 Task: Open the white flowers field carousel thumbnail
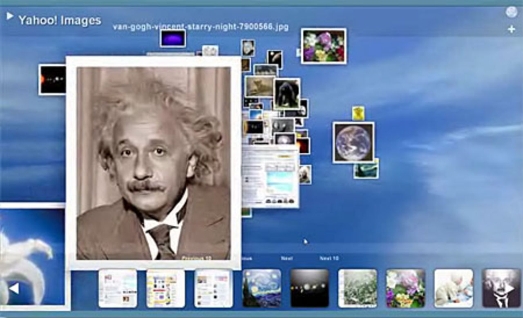coord(358,288)
